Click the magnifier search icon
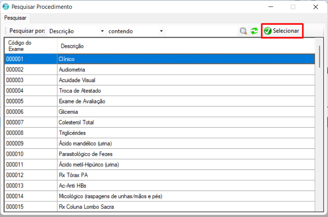 [243, 31]
